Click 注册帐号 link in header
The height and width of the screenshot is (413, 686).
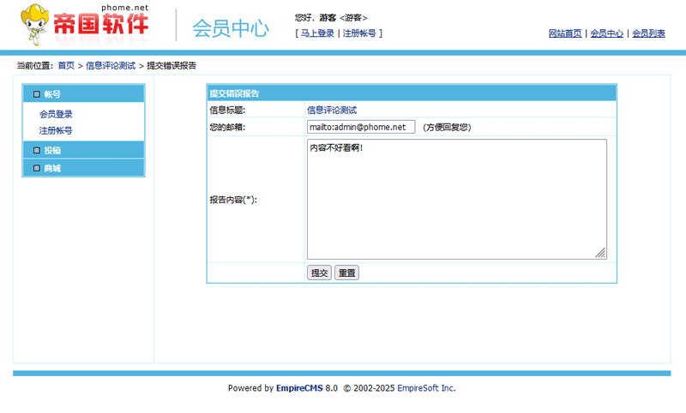(x=359, y=33)
